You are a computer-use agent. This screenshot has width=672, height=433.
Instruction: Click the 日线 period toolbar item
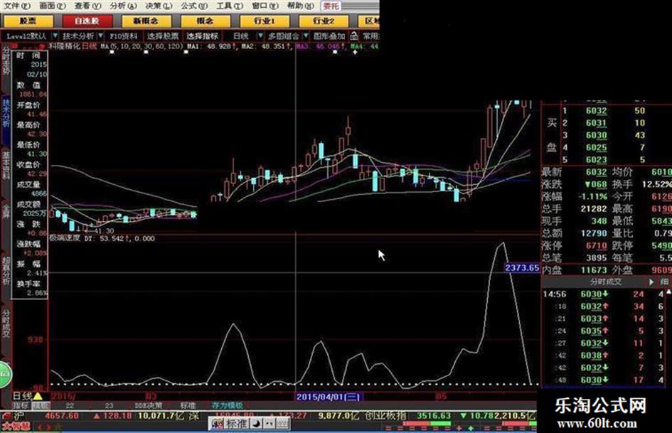point(241,36)
